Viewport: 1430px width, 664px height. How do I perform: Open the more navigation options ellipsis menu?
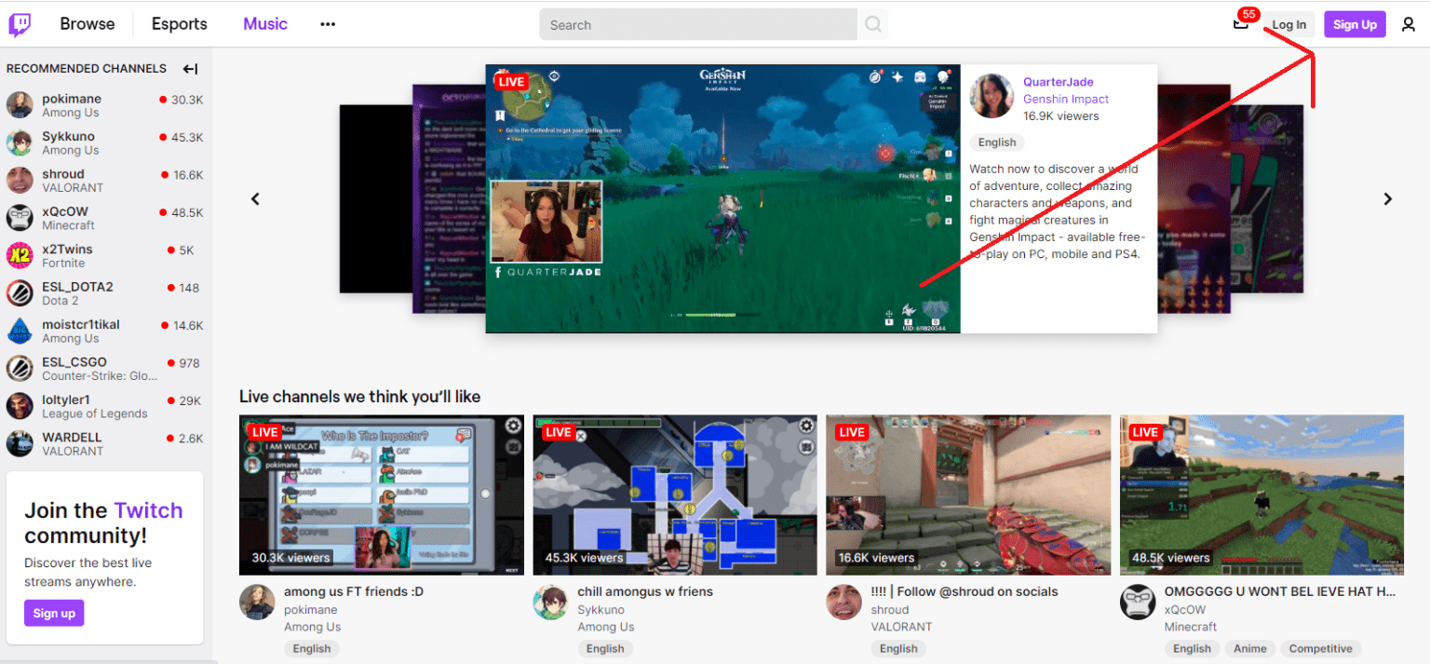[327, 23]
